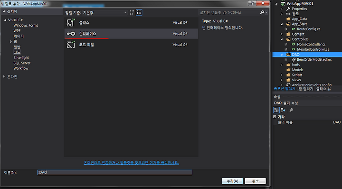The image size is (342, 189).
Task: Collapse the Controllers folder
Action: pos(281,39)
